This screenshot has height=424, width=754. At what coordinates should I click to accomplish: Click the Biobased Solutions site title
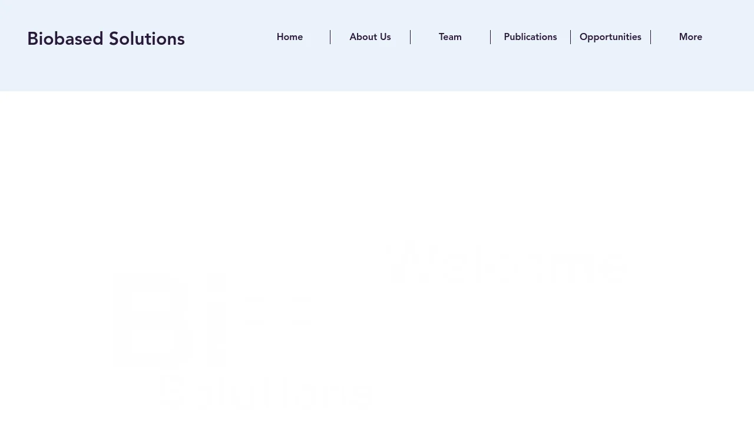106,39
